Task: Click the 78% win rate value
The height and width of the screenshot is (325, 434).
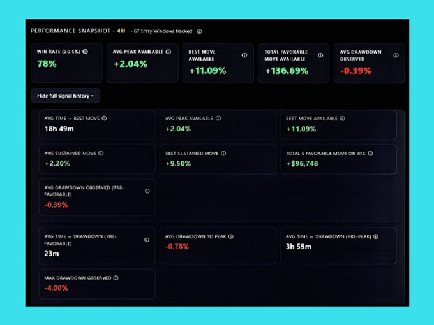Action: (47, 64)
